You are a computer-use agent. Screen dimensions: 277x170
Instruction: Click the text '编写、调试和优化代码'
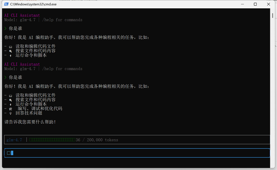click(x=40, y=109)
